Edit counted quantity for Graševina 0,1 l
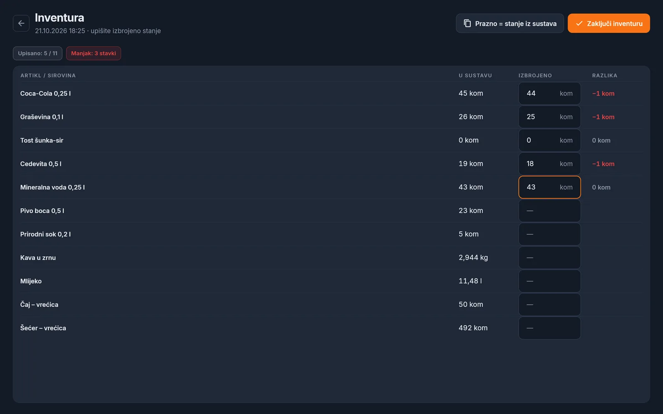The height and width of the screenshot is (414, 663). [549, 117]
